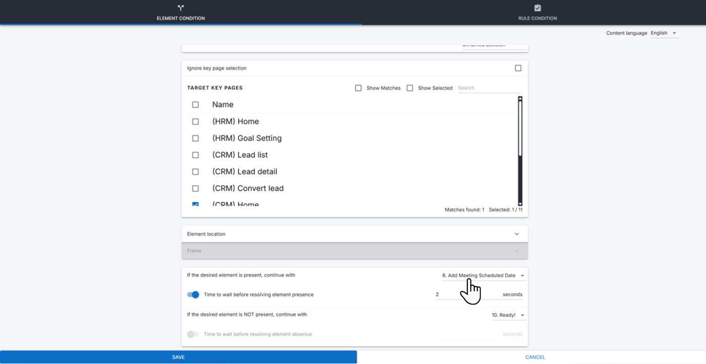This screenshot has width=706, height=364.
Task: Open the '6. Add Meeting Scheduled Date' dropdown
Action: coord(483,276)
